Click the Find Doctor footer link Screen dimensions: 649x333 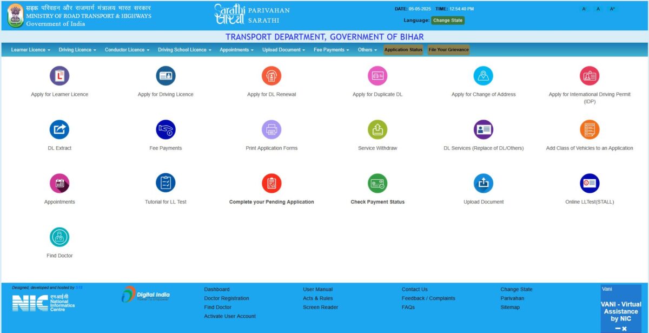coord(218,307)
